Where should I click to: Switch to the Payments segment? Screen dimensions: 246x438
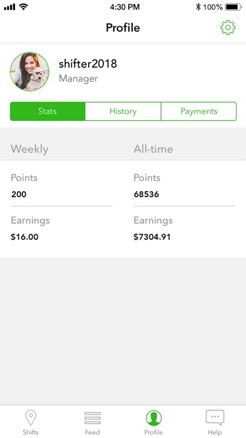199,111
